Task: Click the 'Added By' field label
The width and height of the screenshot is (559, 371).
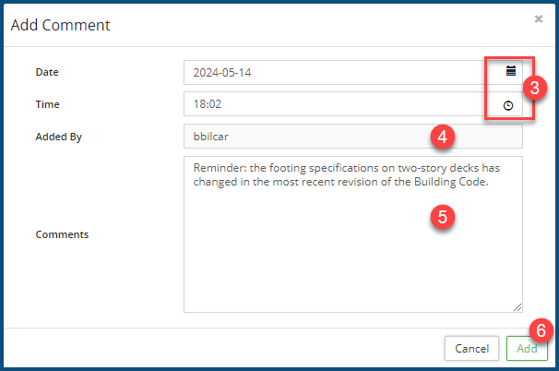Action: point(59,137)
